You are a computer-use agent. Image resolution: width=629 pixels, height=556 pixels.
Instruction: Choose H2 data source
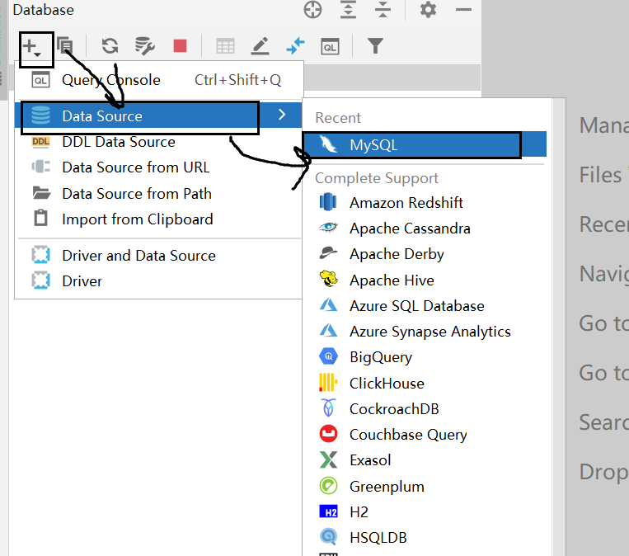425,511
